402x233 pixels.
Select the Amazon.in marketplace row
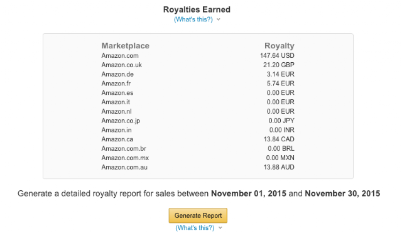pos(198,130)
